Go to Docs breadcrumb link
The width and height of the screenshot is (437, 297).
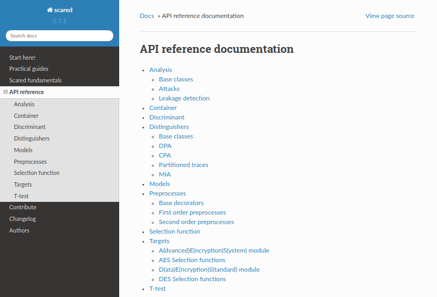(x=147, y=16)
